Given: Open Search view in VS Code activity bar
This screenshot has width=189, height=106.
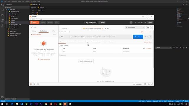Looking at the screenshot, I should tap(2, 10).
